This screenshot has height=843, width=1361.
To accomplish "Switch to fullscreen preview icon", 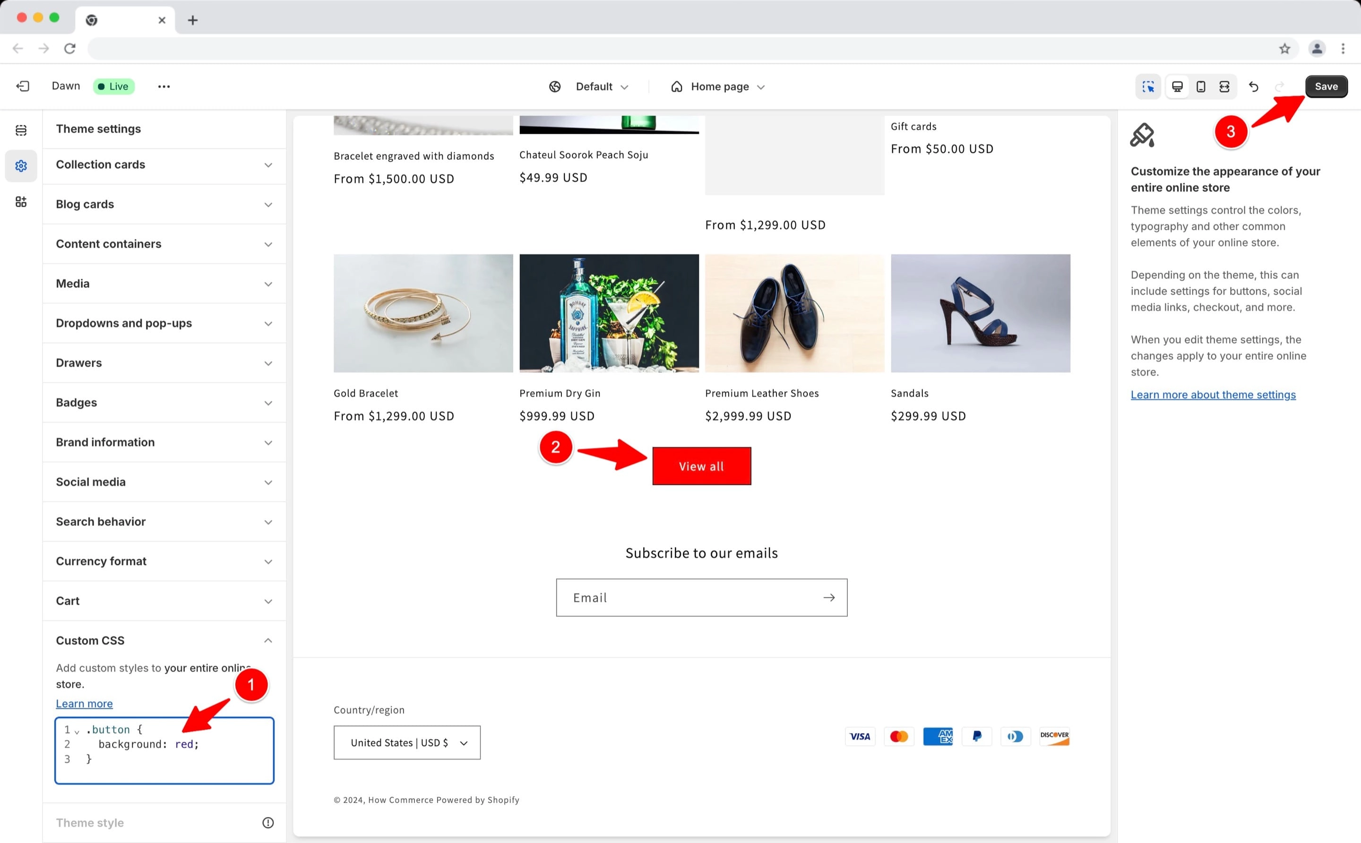I will [x=1224, y=86].
